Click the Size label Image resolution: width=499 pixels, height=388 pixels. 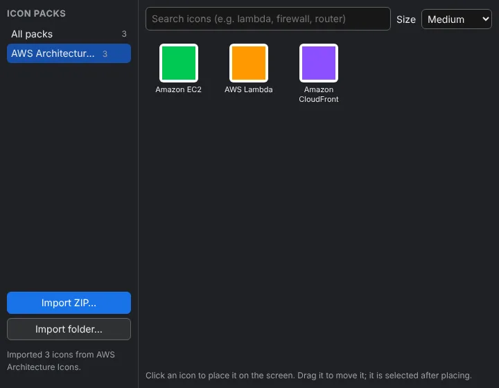click(x=405, y=19)
